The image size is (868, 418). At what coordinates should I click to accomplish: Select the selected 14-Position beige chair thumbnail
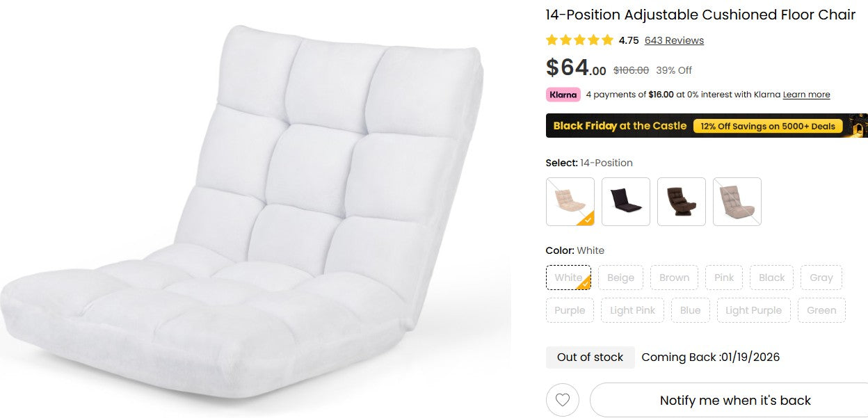click(x=570, y=201)
